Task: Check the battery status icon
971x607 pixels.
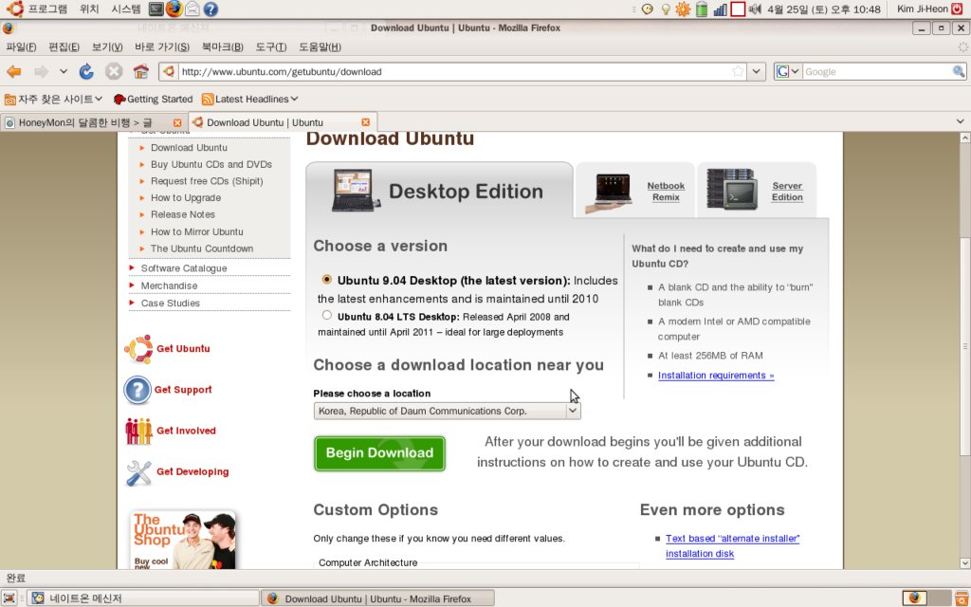Action: click(702, 9)
